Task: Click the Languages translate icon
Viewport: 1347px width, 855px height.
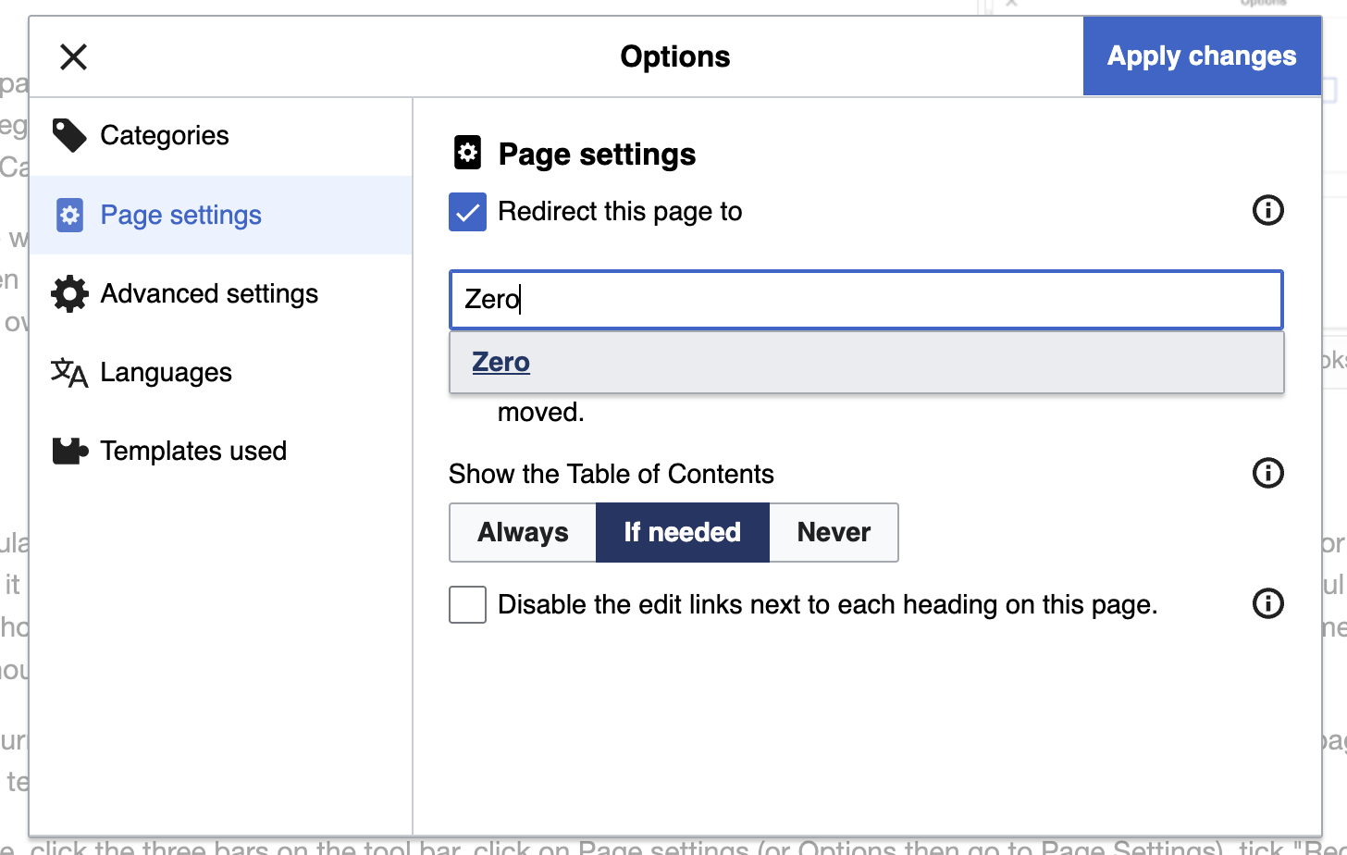Action: click(69, 373)
